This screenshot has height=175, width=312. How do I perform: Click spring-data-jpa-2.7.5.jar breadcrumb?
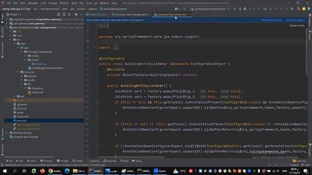[x=17, y=9]
